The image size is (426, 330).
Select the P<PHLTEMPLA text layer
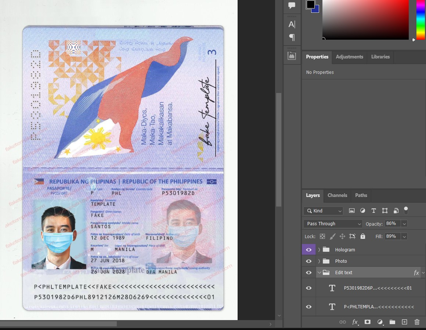pos(379,306)
